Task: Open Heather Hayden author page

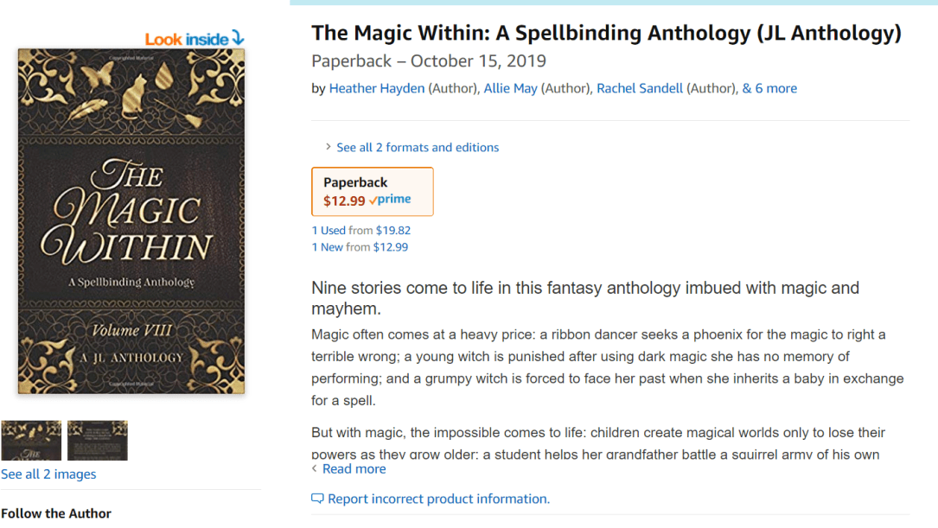Action: click(x=376, y=88)
